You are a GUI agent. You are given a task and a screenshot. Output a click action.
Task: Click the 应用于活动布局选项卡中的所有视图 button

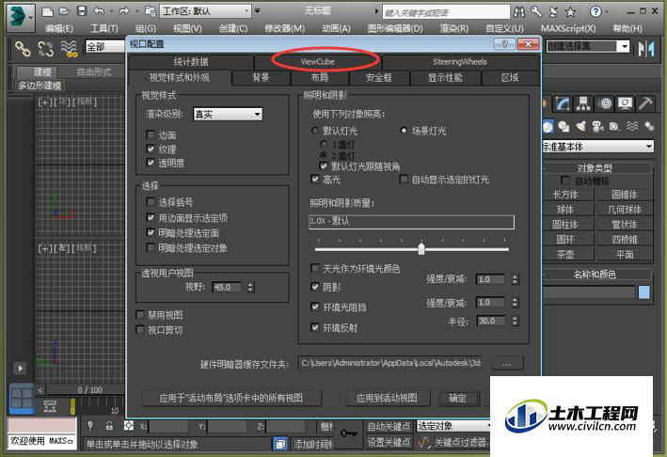tap(231, 398)
